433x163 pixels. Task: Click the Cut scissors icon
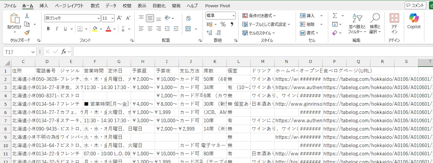pos(27,16)
